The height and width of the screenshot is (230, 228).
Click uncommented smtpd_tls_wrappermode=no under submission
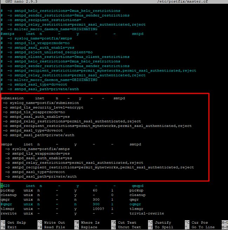click(x=34, y=112)
